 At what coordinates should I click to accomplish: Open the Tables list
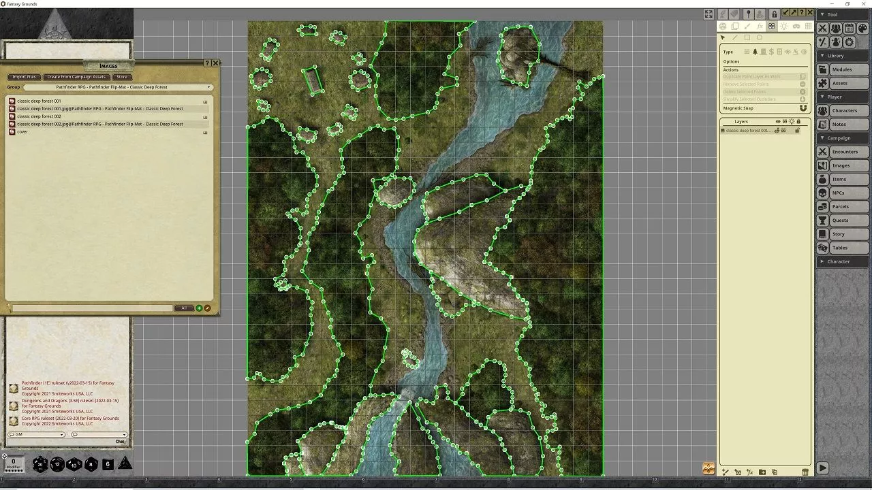849,248
